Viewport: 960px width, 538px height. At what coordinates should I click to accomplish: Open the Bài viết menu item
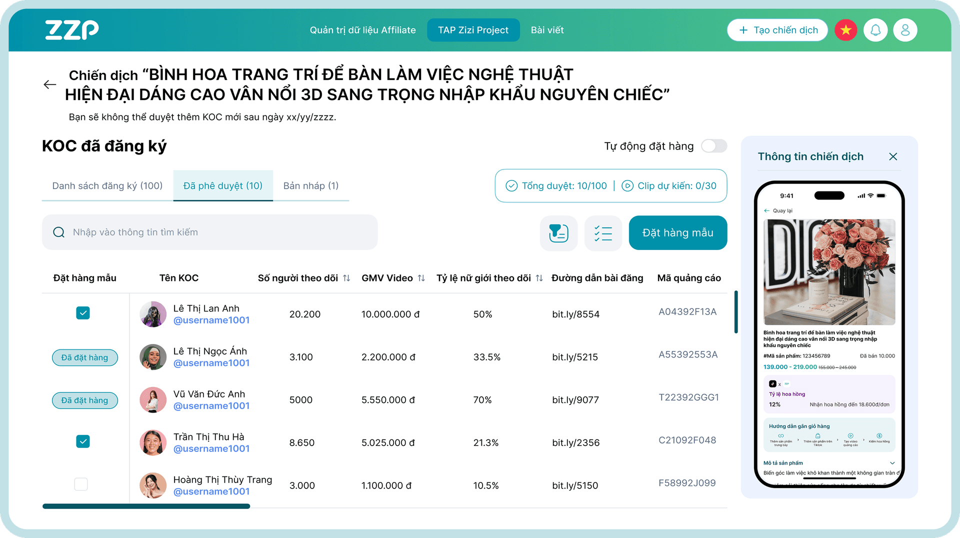(x=547, y=30)
